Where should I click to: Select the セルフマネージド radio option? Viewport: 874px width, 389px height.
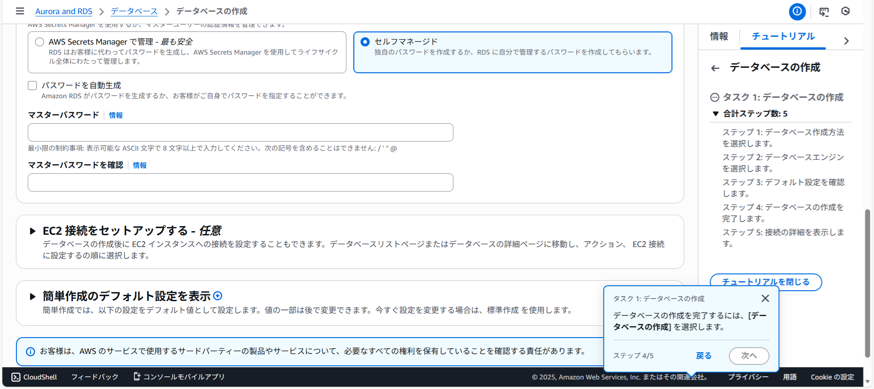(x=365, y=42)
